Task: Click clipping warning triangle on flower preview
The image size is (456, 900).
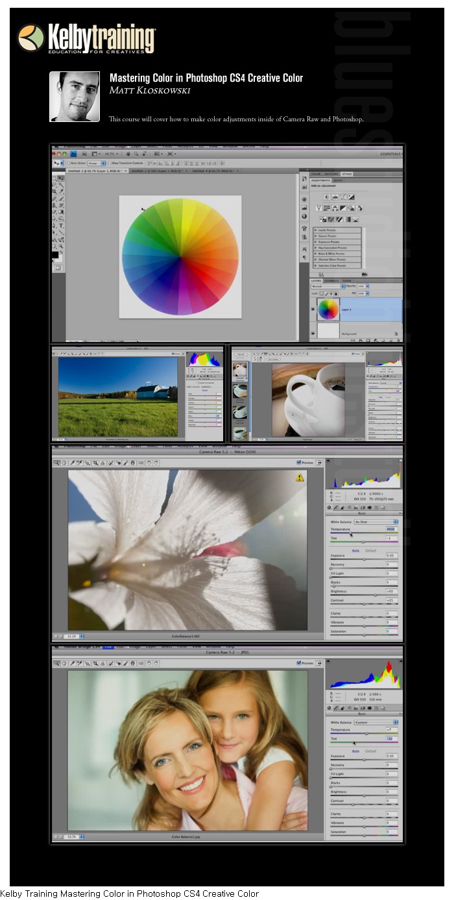Action: 300,478
